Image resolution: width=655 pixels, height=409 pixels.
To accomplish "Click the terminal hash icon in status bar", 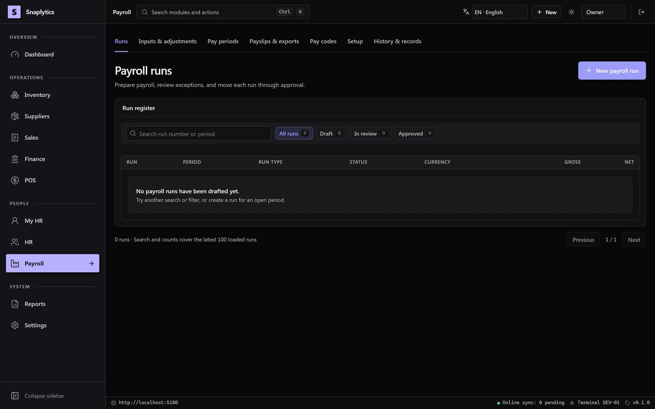I will coord(572,403).
